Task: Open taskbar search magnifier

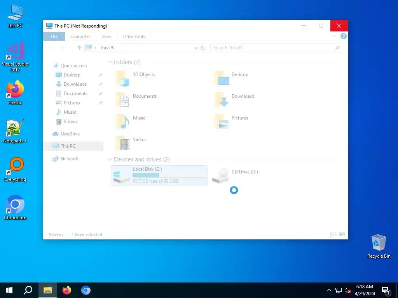Action: tap(28, 290)
